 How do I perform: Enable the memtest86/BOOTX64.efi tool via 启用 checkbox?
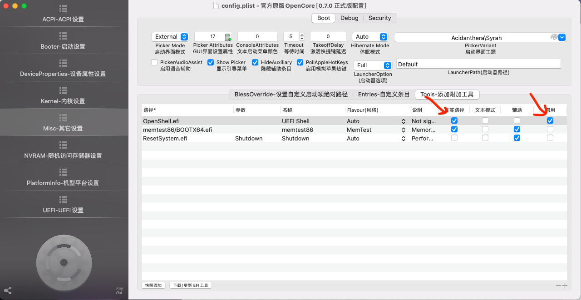tap(550, 130)
